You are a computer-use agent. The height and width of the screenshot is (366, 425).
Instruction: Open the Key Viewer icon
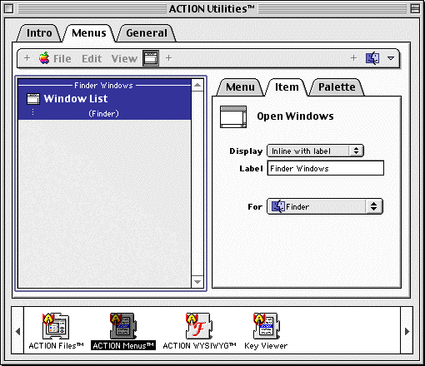pyautogui.click(x=266, y=326)
